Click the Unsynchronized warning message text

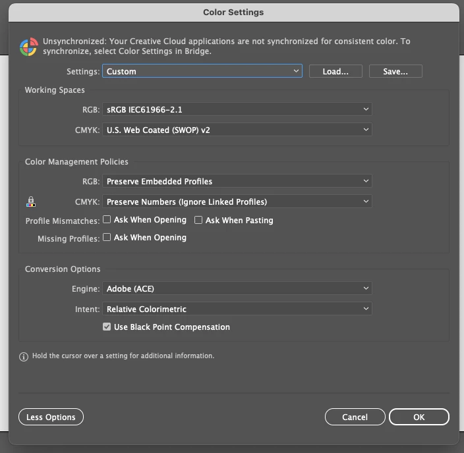pos(227,46)
